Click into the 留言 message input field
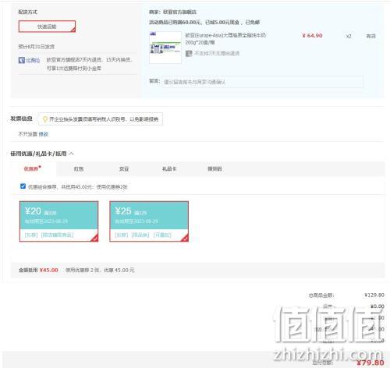This screenshot has height=368, width=390. tap(262, 82)
